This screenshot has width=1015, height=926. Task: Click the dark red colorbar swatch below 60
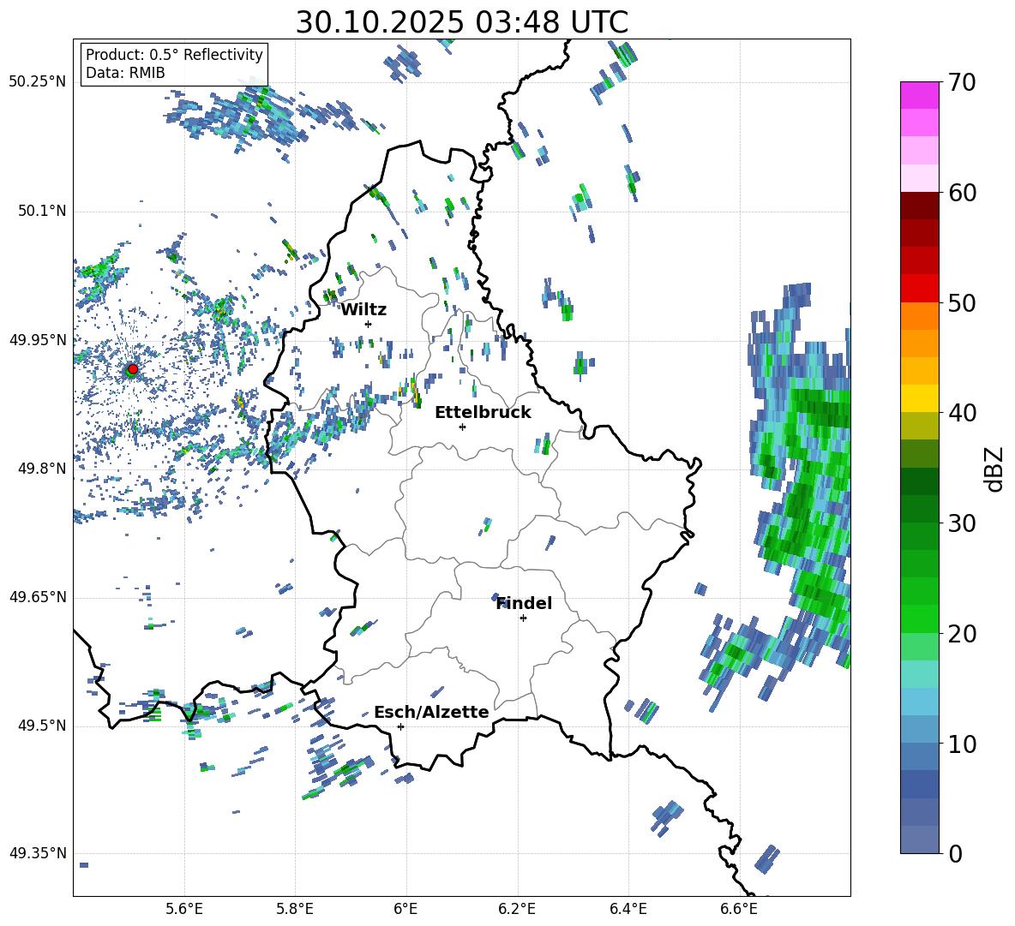[919, 206]
